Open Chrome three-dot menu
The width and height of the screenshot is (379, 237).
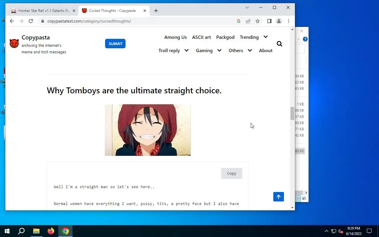point(288,21)
